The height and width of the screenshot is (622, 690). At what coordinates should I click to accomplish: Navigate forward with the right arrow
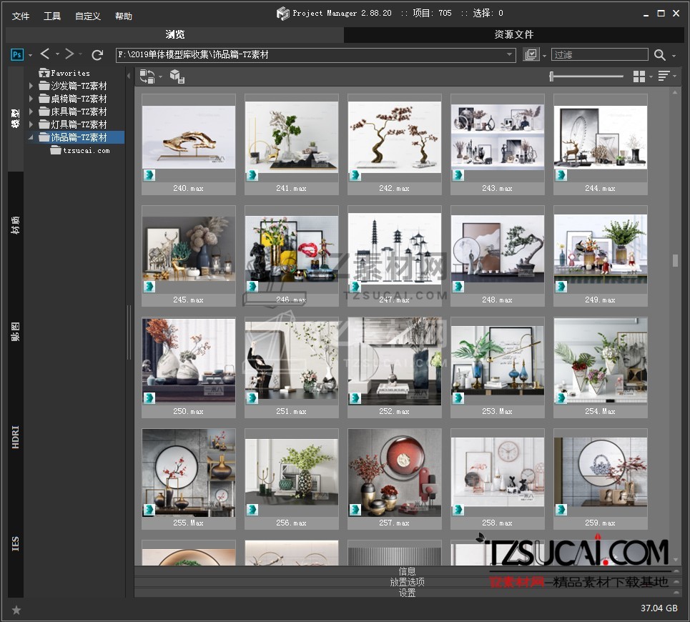[x=69, y=54]
